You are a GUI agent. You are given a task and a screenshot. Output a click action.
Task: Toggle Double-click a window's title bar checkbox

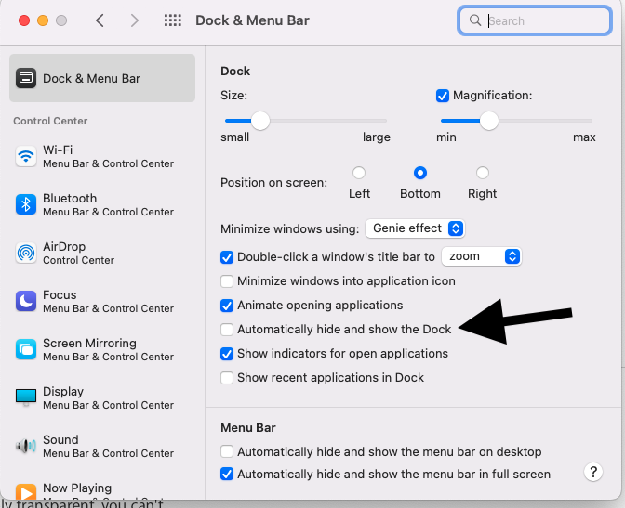coord(227,257)
